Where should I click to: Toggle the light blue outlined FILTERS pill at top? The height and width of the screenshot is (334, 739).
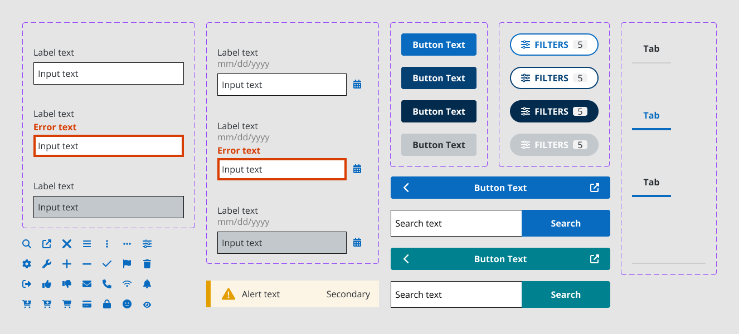(554, 45)
